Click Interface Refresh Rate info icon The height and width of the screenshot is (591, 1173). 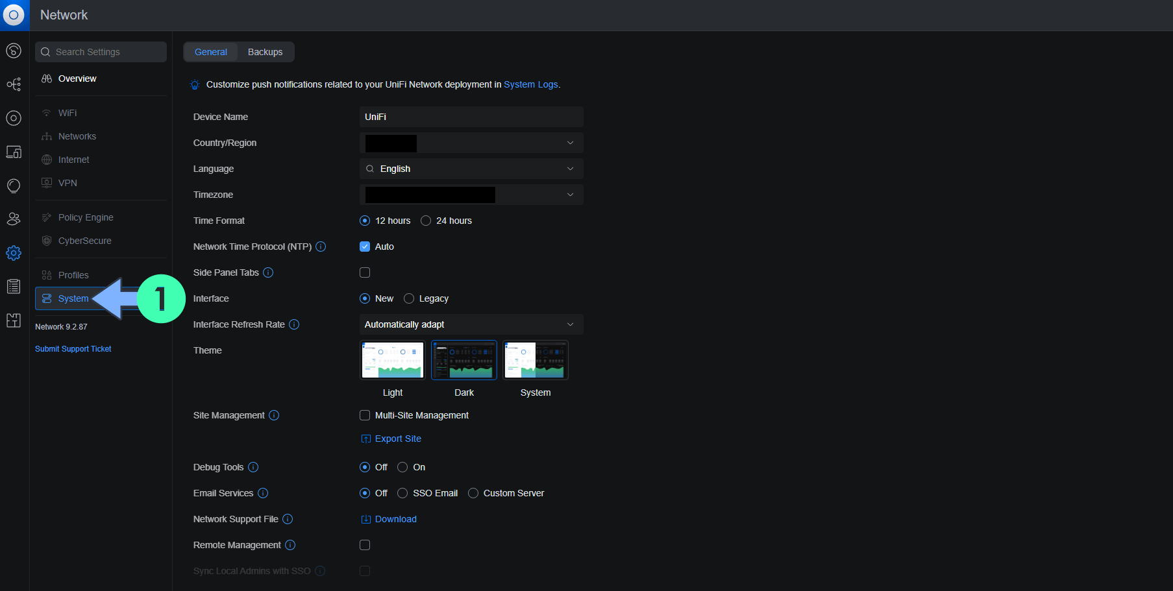[294, 324]
